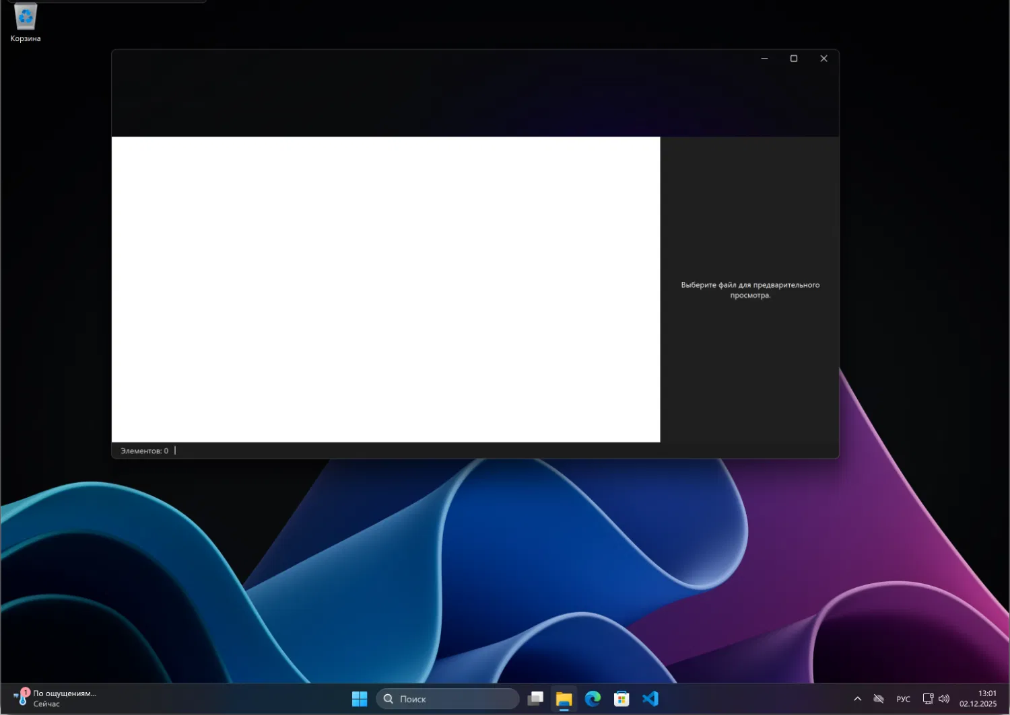Viewport: 1010px width, 715px height.
Task: Close the Explorer window
Action: (x=823, y=59)
